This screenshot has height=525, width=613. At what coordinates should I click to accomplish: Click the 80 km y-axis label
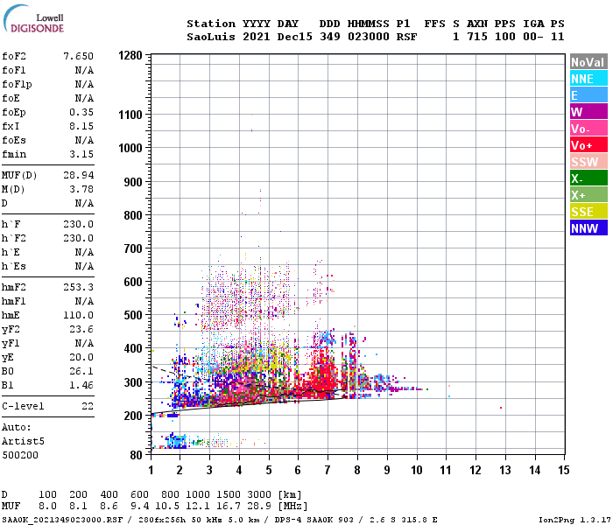137,455
